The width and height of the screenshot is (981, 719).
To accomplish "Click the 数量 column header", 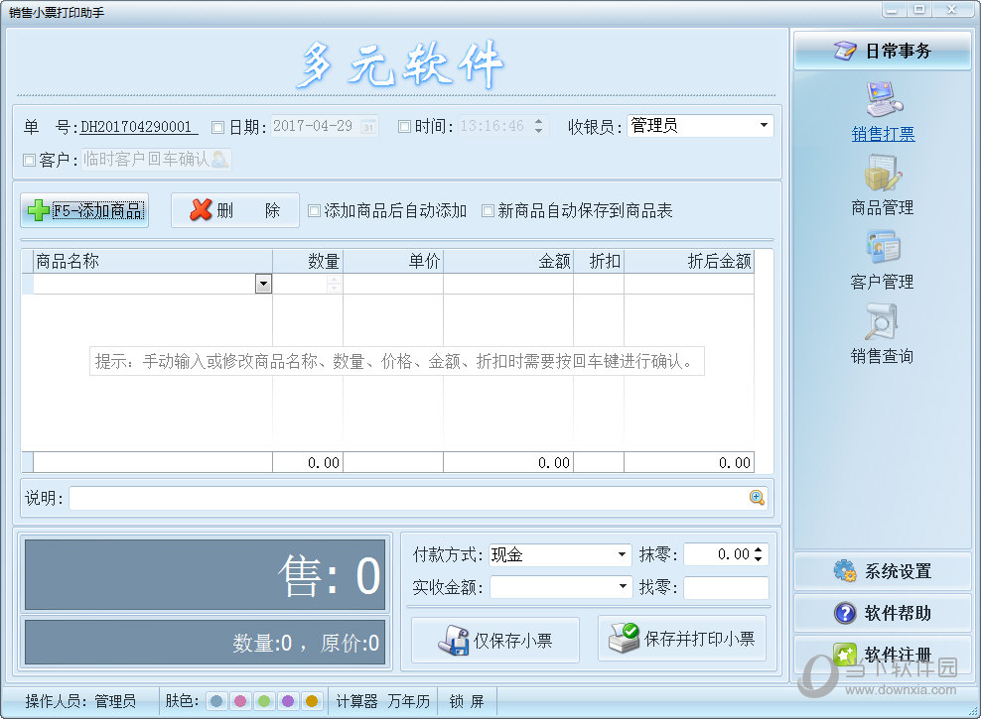I will click(x=308, y=261).
